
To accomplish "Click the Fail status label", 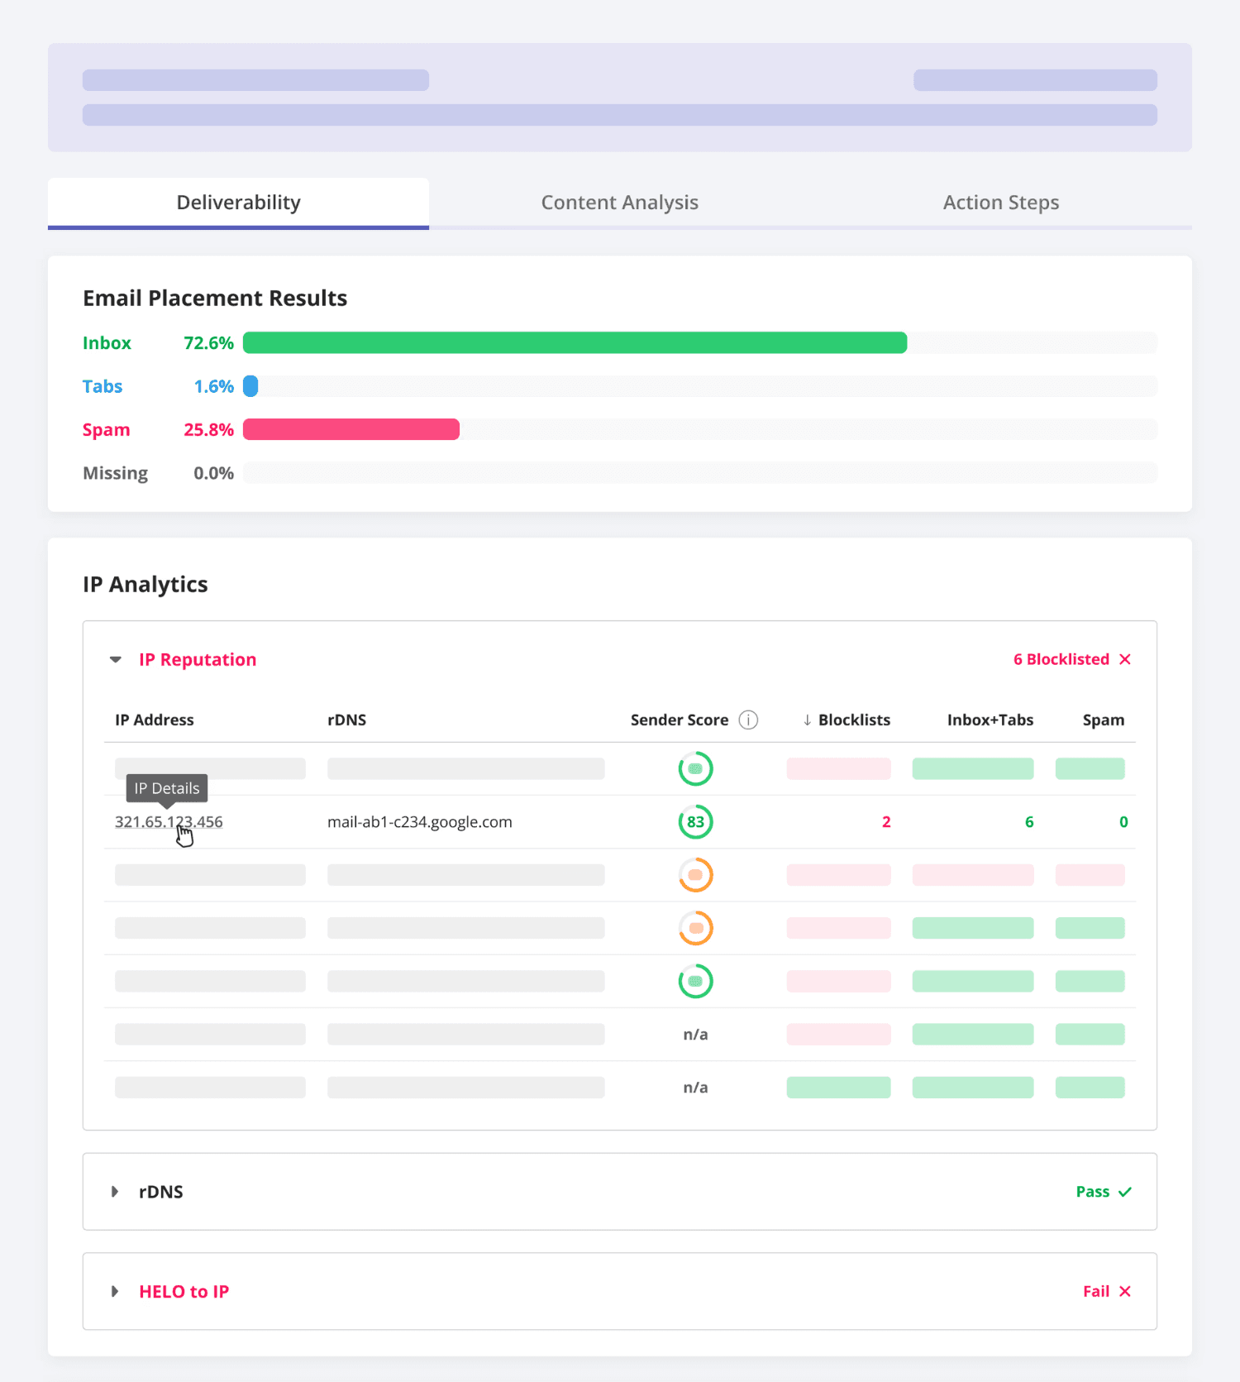I will coord(1096,1292).
